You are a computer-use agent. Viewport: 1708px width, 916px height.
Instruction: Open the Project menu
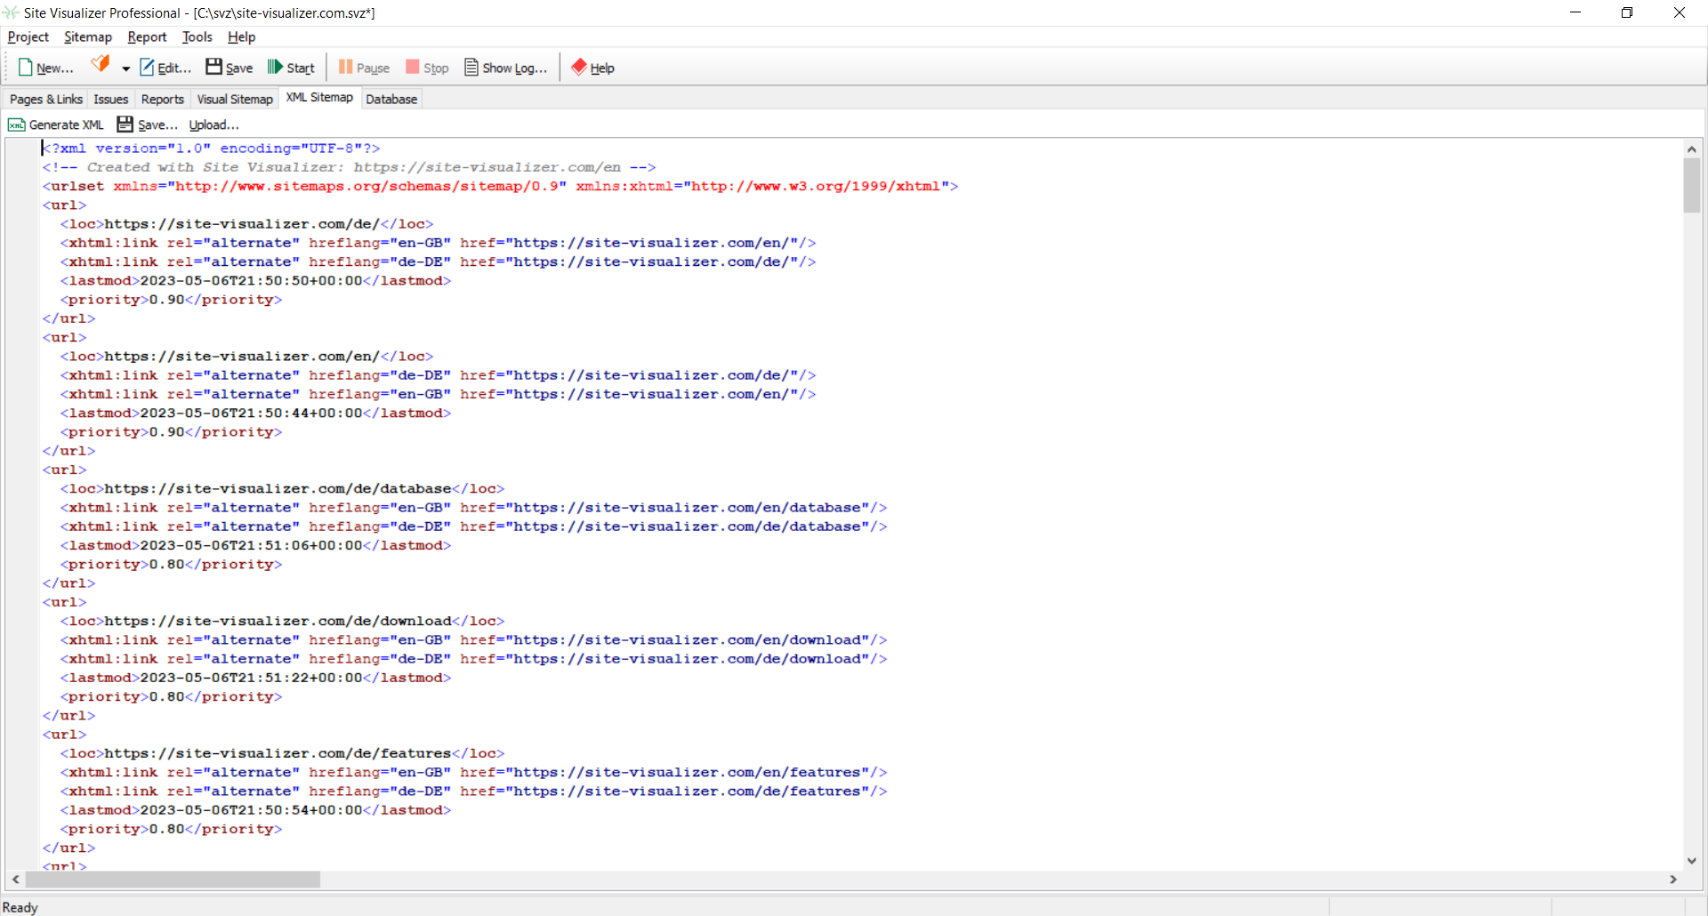pyautogui.click(x=28, y=36)
